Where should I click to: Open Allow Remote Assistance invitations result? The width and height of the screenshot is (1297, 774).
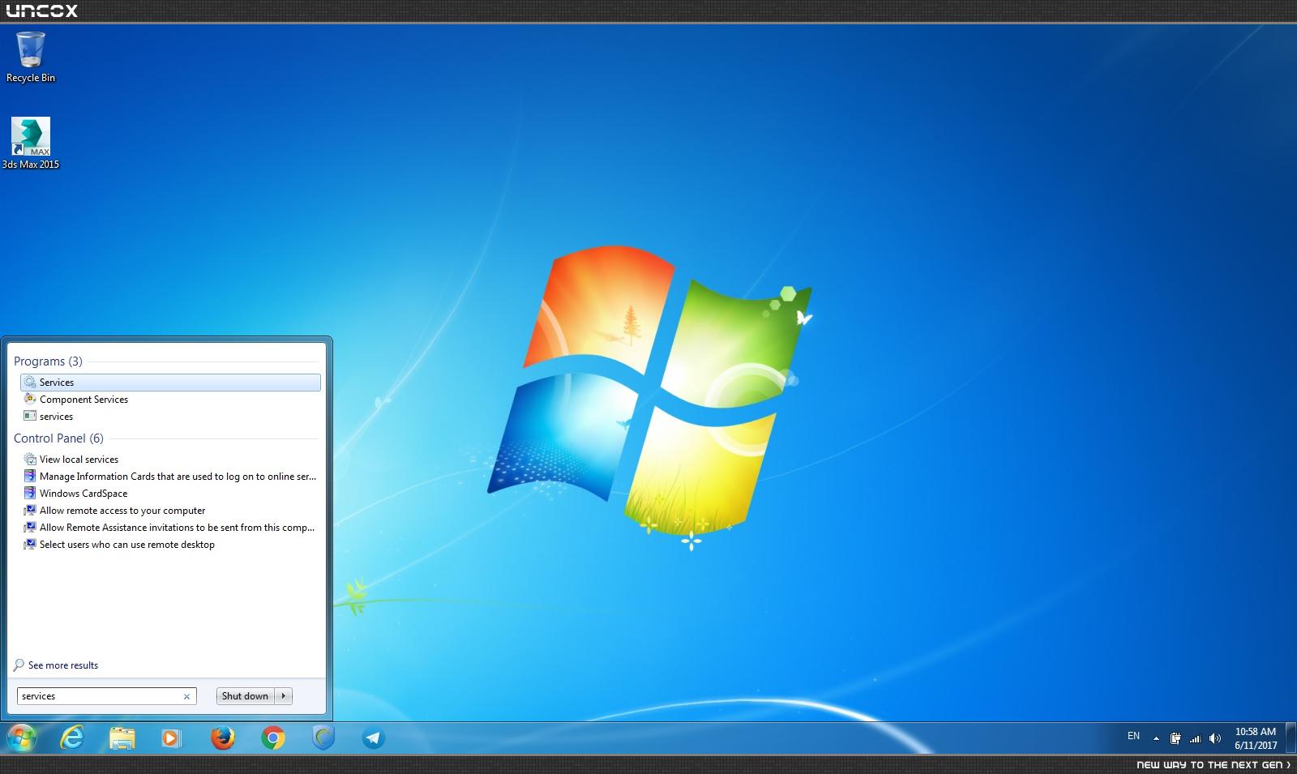(x=170, y=528)
